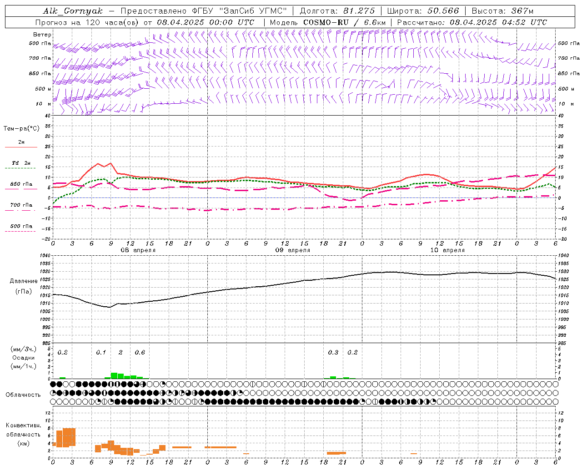Click the pink line sample under 2м legend
The image size is (582, 466).
pyautogui.click(x=21, y=147)
